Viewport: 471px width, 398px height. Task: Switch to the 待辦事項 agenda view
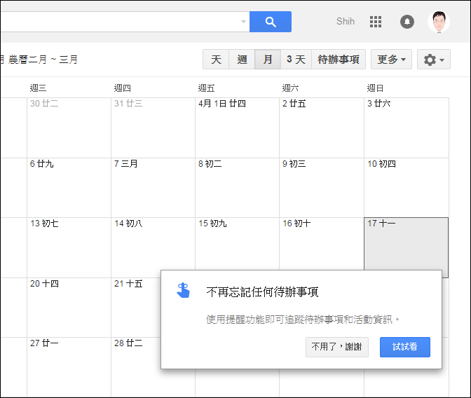pos(339,60)
